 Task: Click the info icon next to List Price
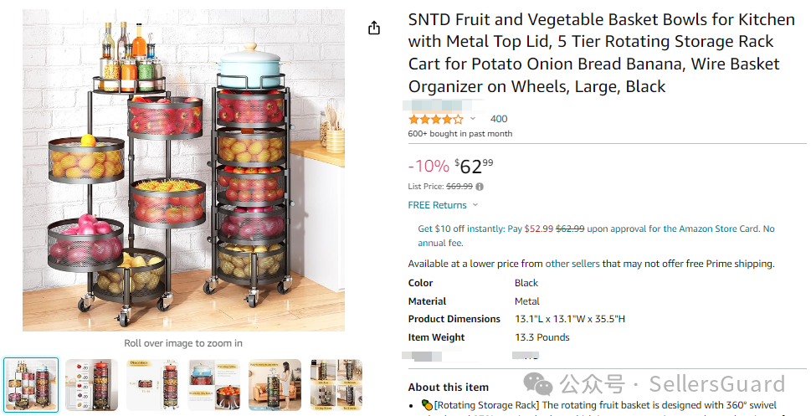pos(480,187)
